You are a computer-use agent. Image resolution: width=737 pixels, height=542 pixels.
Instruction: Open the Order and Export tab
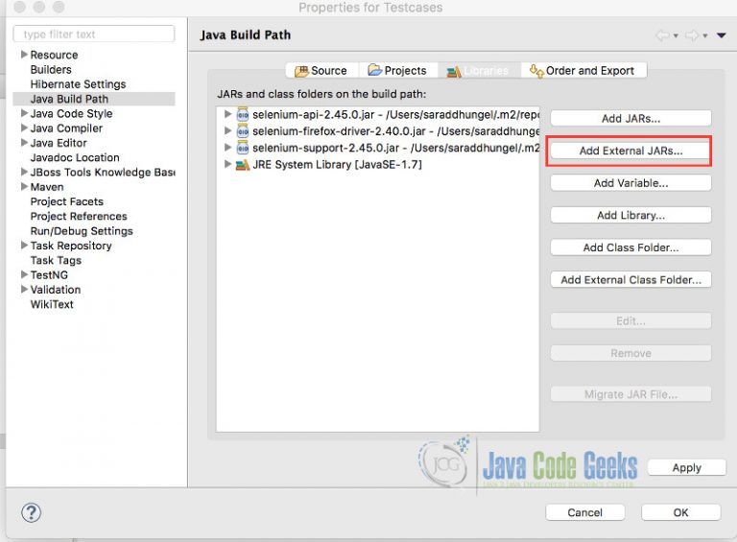click(583, 70)
